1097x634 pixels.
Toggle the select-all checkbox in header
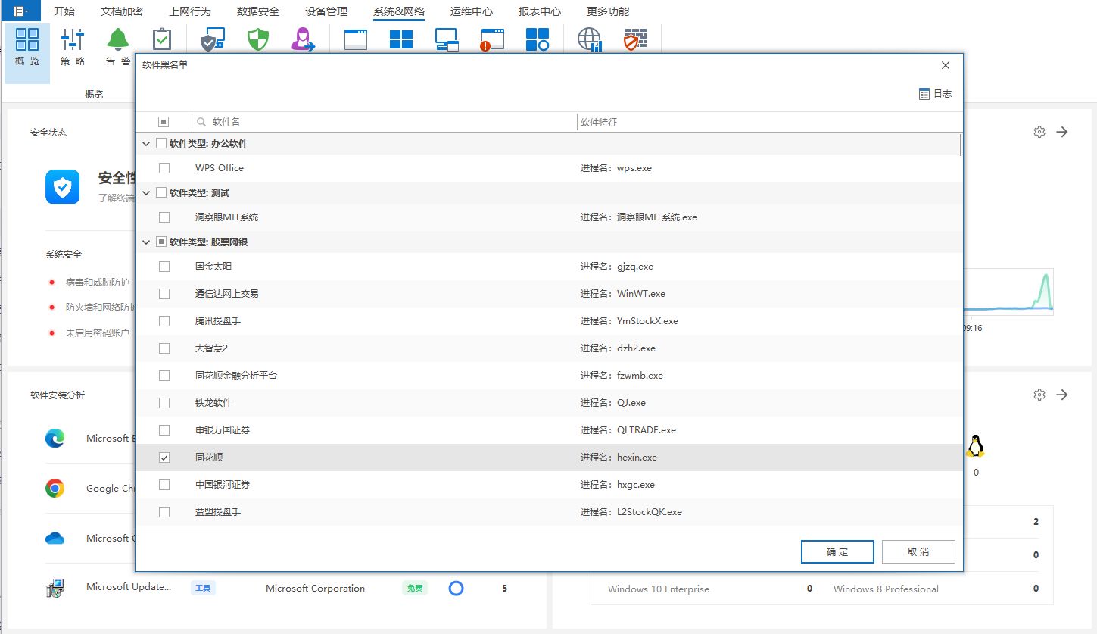click(164, 122)
